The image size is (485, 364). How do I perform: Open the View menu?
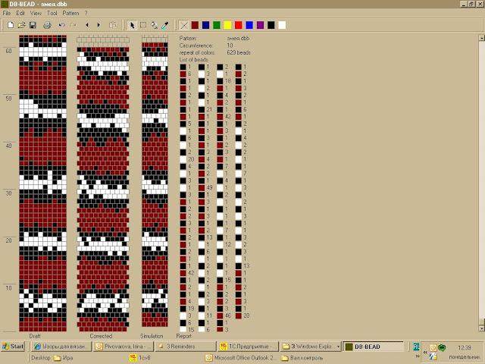(36, 14)
